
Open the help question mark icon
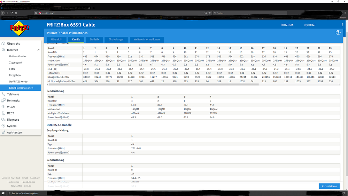pyautogui.click(x=338, y=33)
